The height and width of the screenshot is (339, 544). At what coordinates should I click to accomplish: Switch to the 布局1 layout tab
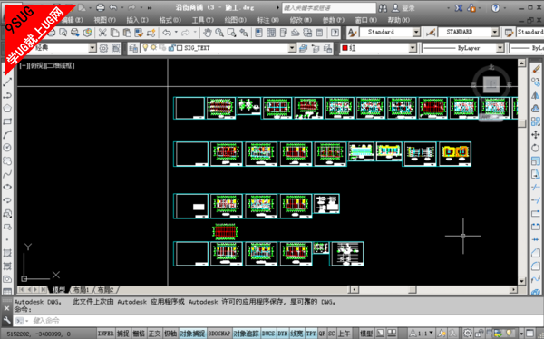click(x=82, y=289)
